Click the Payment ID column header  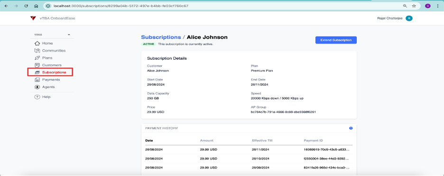[x=313, y=141]
